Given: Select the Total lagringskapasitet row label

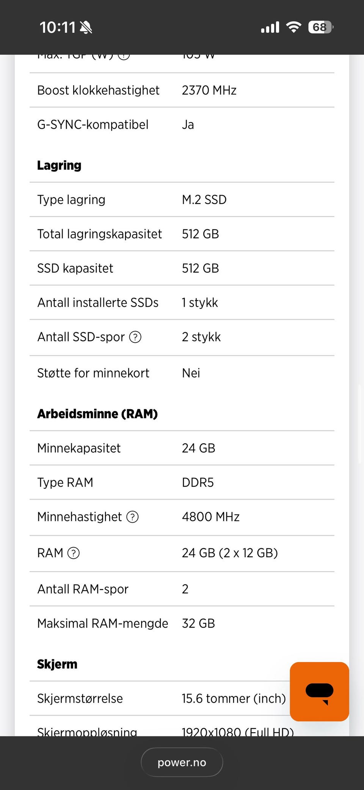Looking at the screenshot, I should click(x=99, y=234).
